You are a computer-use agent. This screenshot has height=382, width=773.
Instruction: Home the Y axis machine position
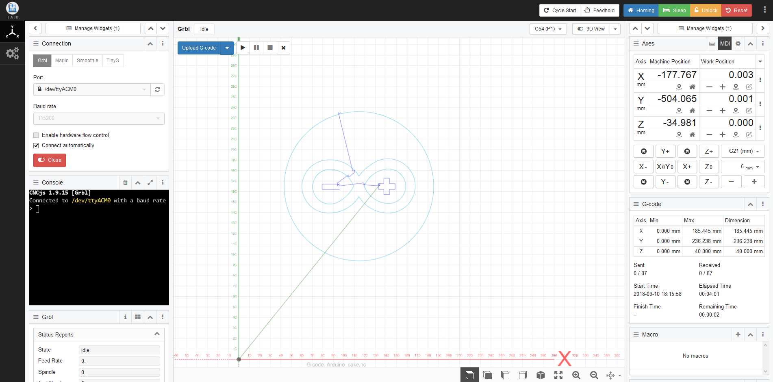click(692, 111)
